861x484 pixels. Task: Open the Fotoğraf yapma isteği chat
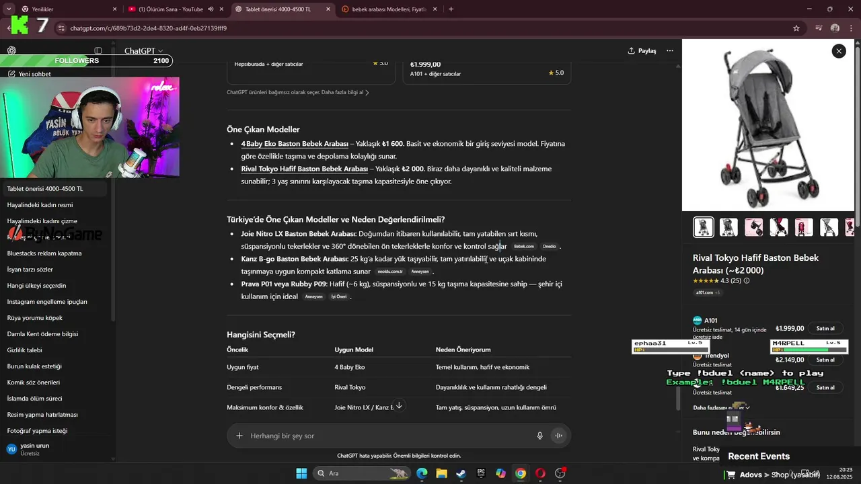(54, 431)
